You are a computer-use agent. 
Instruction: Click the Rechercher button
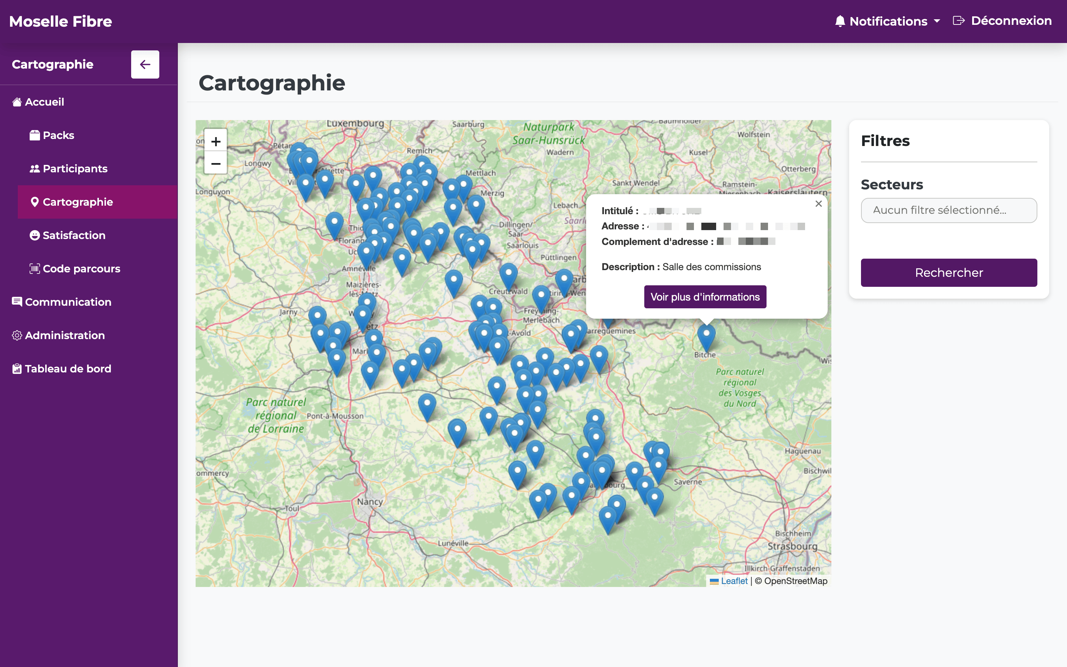click(949, 273)
